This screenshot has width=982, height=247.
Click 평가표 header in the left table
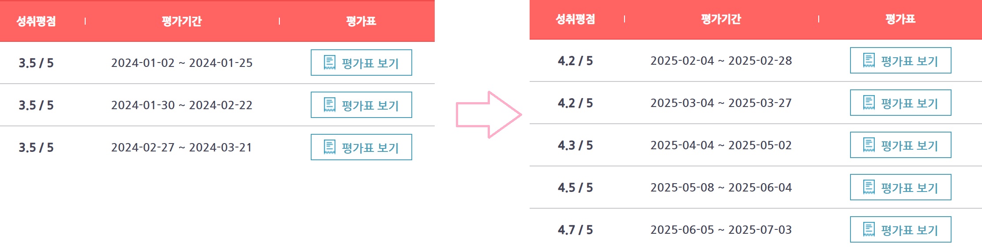tap(361, 21)
